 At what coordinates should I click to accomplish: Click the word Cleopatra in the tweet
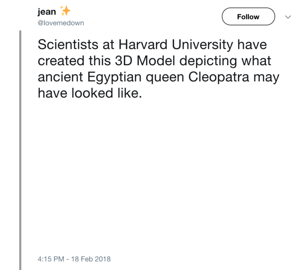click(x=219, y=77)
